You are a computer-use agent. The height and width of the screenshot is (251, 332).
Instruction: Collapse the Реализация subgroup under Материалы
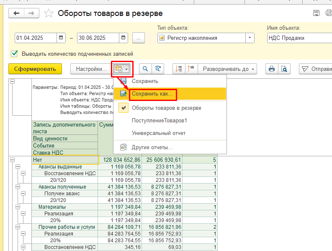click(x=23, y=213)
